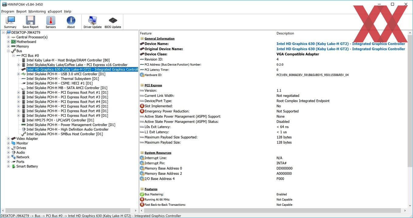Launch Driver Update from toolbar
The image size is (413, 218).
pyautogui.click(x=92, y=22)
